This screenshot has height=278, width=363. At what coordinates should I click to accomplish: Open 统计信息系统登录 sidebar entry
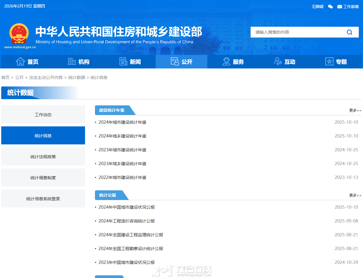tap(43, 198)
